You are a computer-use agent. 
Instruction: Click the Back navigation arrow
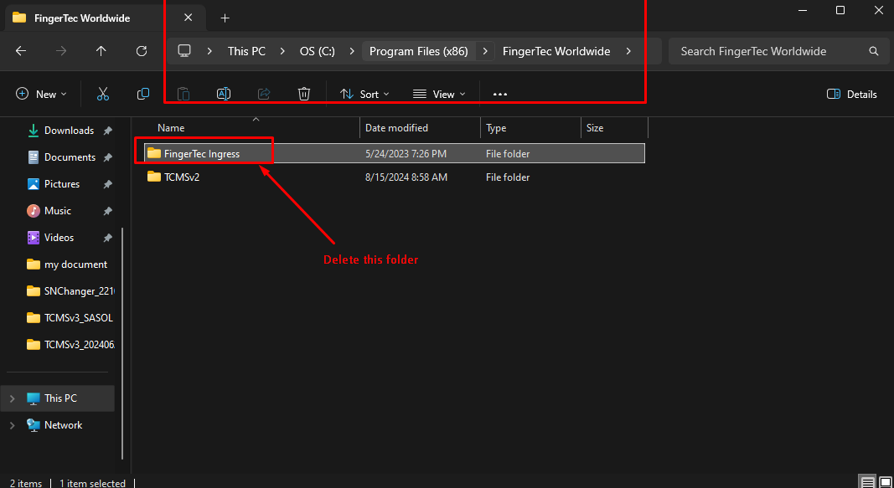(21, 51)
